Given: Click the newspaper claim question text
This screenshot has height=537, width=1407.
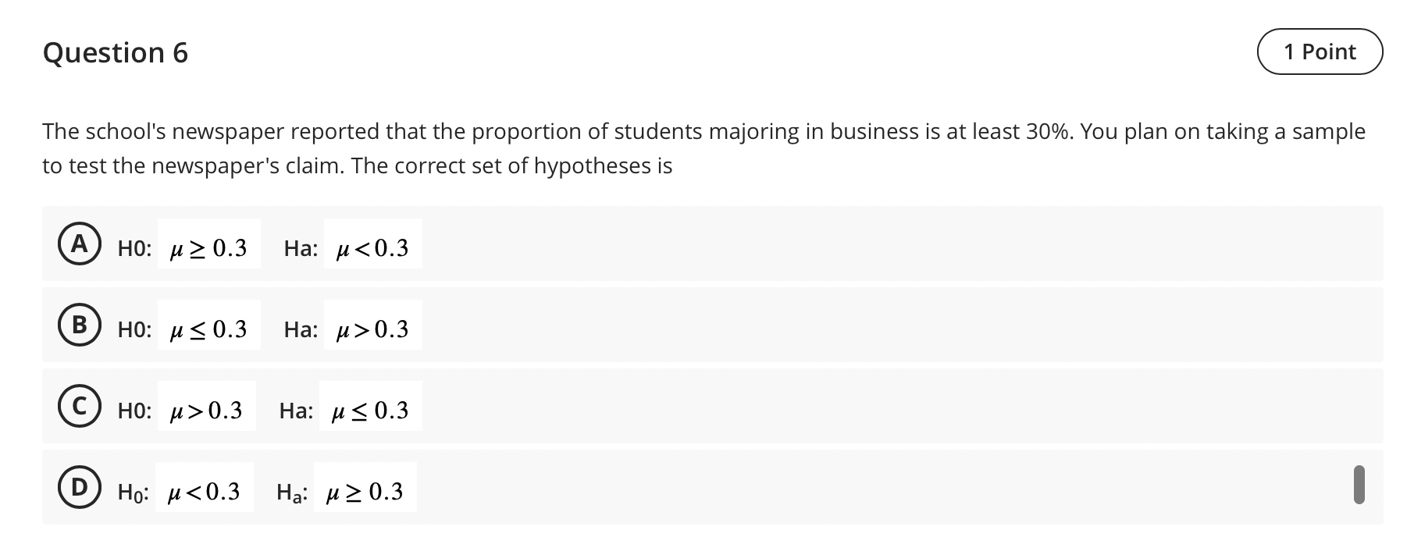Looking at the screenshot, I should point(703,148).
